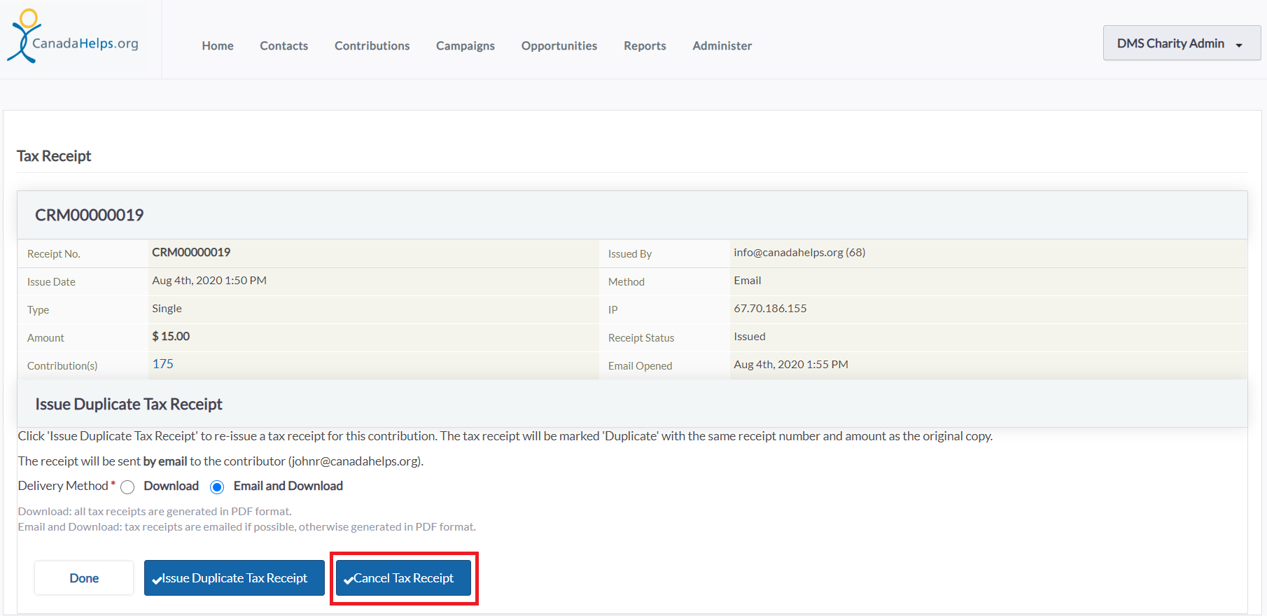Image resolution: width=1267 pixels, height=616 pixels.
Task: Click the CanadaHelps.org logo
Action: [x=73, y=36]
